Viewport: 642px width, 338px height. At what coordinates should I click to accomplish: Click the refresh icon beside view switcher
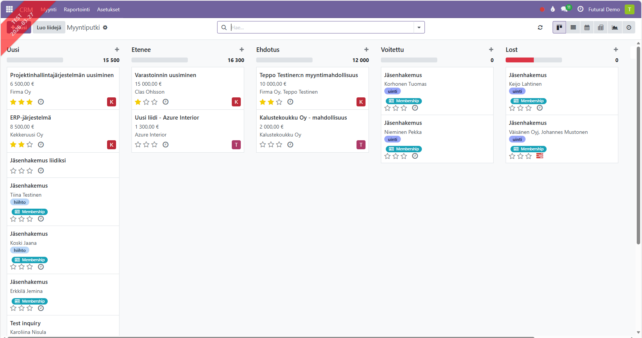click(540, 27)
